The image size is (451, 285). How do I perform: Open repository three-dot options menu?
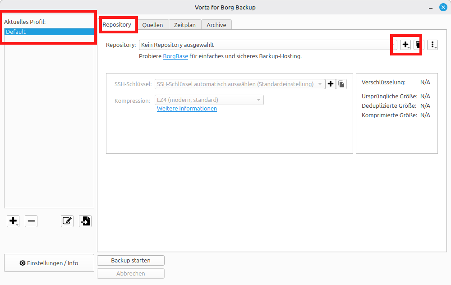pyautogui.click(x=433, y=45)
